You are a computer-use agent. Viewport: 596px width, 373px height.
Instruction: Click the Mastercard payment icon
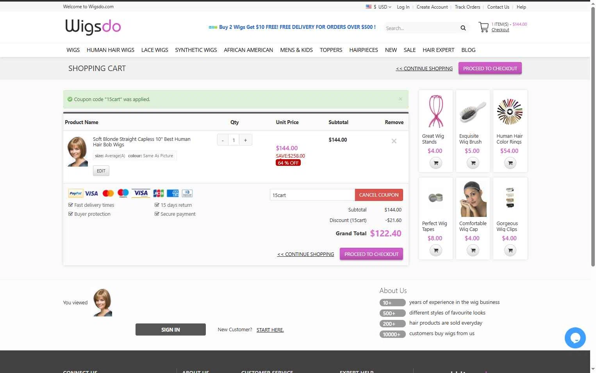[108, 194]
